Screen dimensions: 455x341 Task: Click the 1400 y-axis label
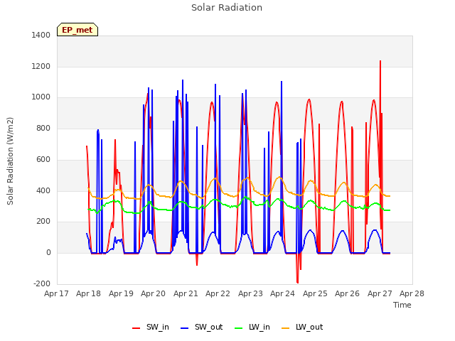click(41, 35)
